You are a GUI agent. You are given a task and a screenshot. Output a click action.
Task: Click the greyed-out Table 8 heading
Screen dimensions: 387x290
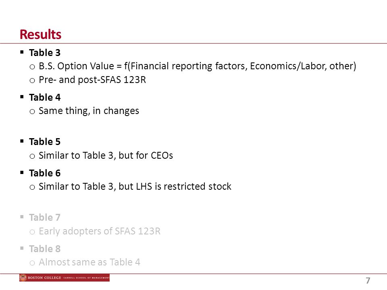click(x=45, y=249)
